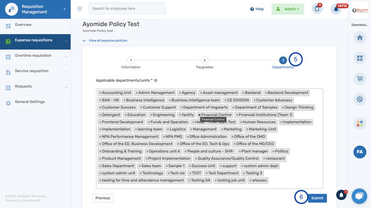This screenshot has width=371, height=208.
Task: Open the live chat bubble
Action: click(359, 196)
